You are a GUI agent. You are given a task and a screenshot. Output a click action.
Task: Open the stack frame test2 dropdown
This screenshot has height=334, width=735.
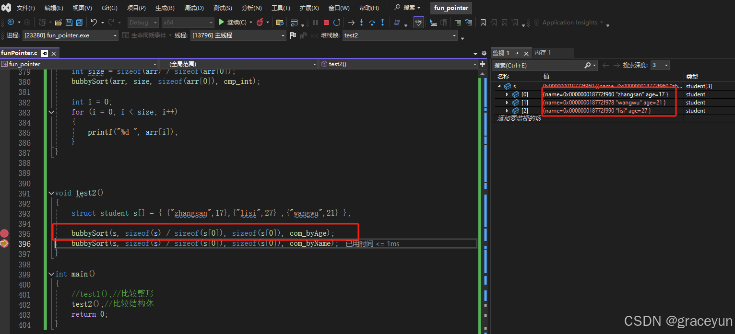(x=400, y=35)
